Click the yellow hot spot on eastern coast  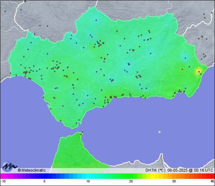tap(198, 71)
